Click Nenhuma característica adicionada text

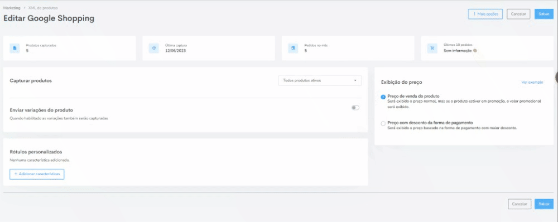40,160
